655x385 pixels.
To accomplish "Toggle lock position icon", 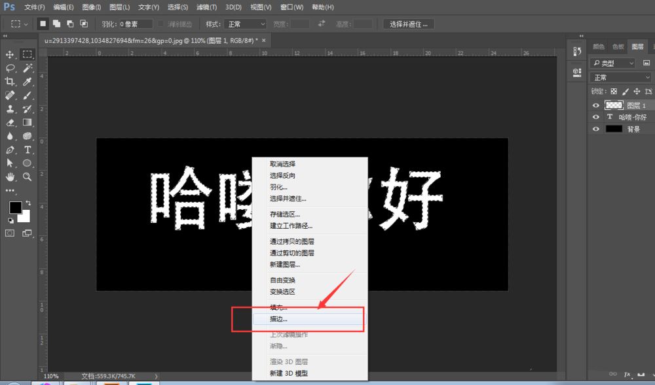I will [x=637, y=92].
